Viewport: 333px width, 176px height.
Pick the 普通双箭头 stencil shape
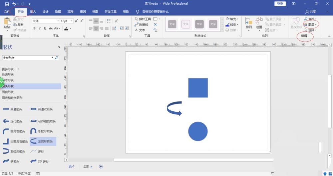pyautogui.click(x=42, y=109)
